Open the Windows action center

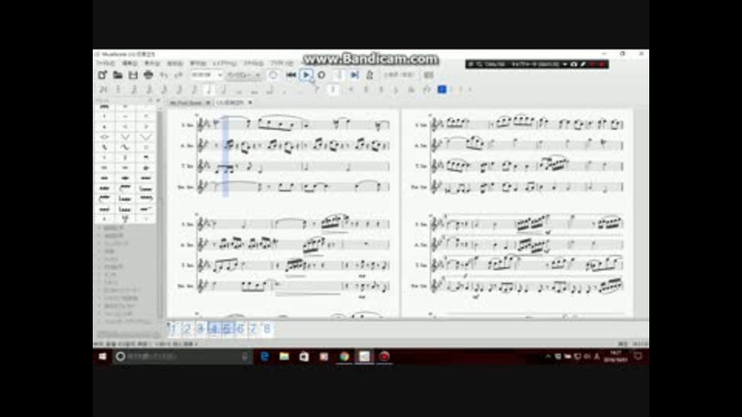coord(638,356)
